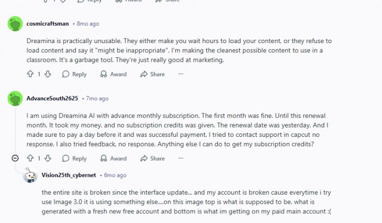Open AdvanceSouth2625's user profile link
Screen dimensions: 382x223
tap(52, 99)
